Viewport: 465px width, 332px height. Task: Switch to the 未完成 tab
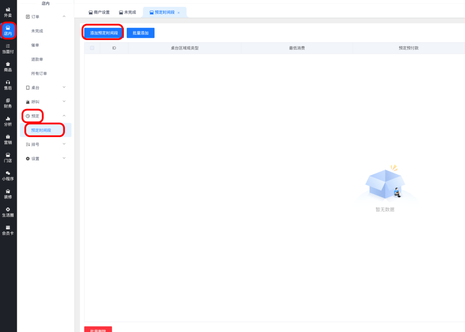coord(127,12)
